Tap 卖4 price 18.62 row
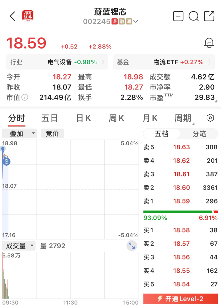The height and width of the screenshot is (306, 221). (180, 161)
